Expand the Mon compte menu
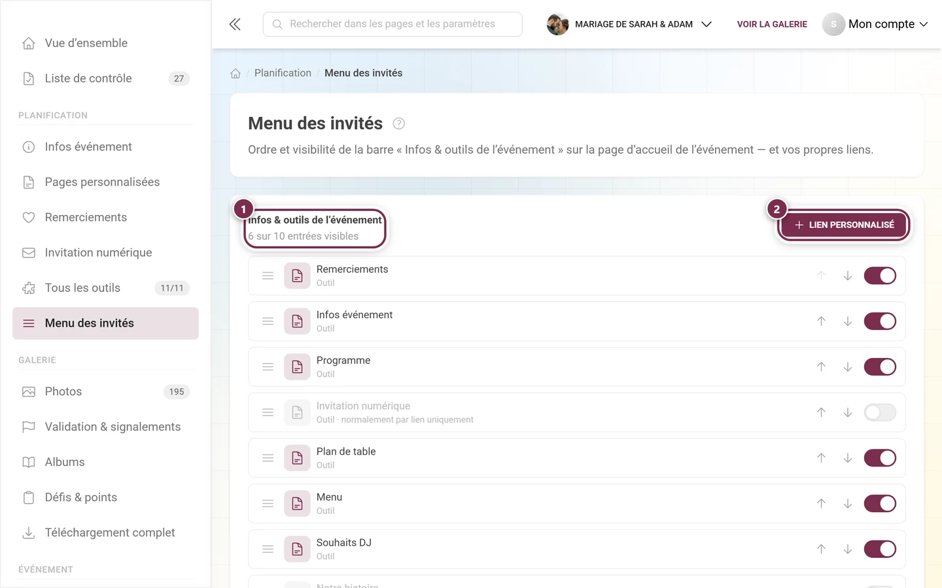The width and height of the screenshot is (942, 588). coord(875,24)
